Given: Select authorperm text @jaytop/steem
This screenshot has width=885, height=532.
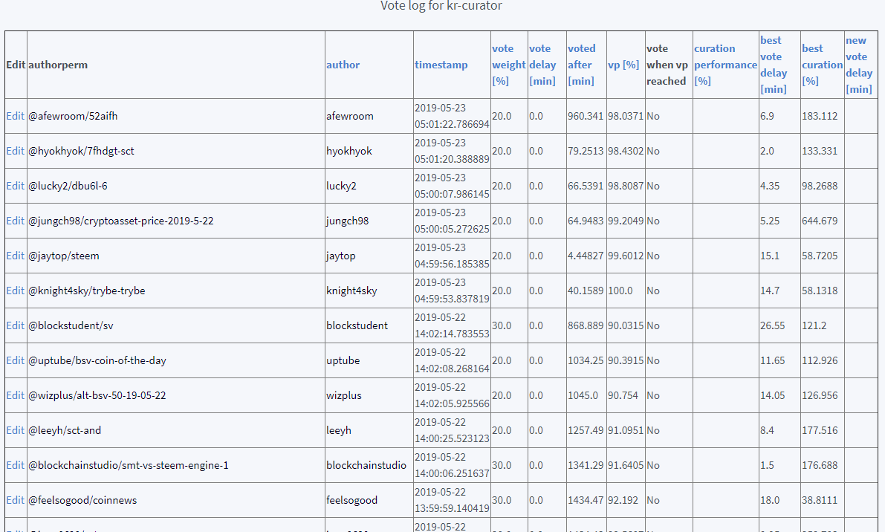Looking at the screenshot, I should pos(64,256).
